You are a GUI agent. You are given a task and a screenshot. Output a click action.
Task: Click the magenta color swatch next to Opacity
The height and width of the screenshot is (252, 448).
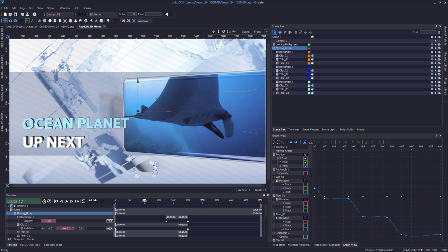tap(306, 173)
